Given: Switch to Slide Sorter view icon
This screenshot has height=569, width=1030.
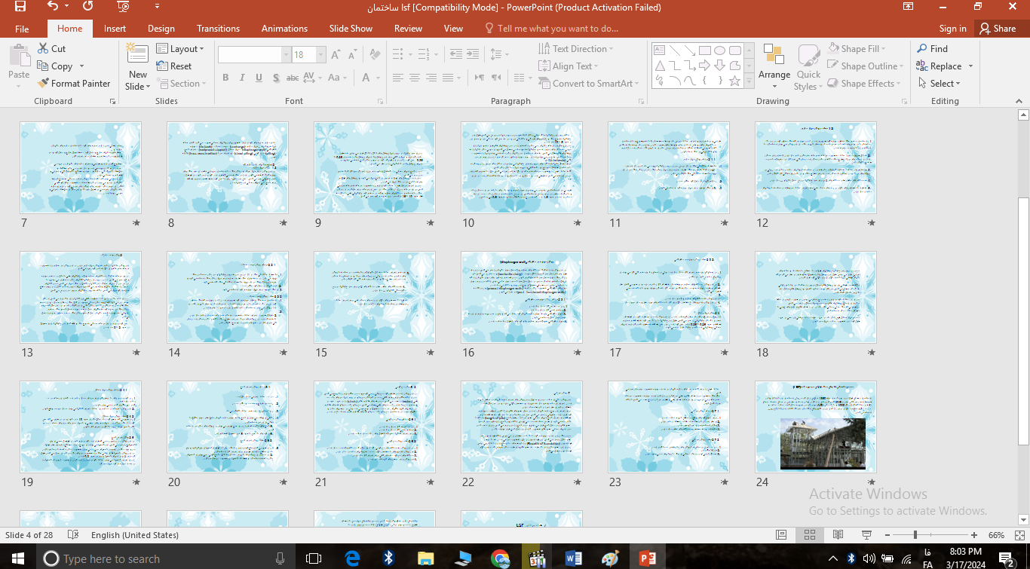Looking at the screenshot, I should [x=810, y=535].
